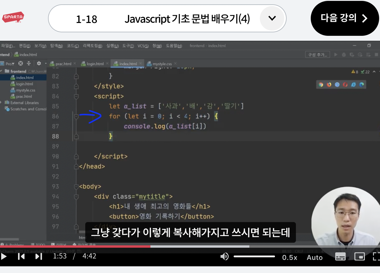Select Scratches and Consoles in tree
The image size is (380, 273).
tap(26, 109)
